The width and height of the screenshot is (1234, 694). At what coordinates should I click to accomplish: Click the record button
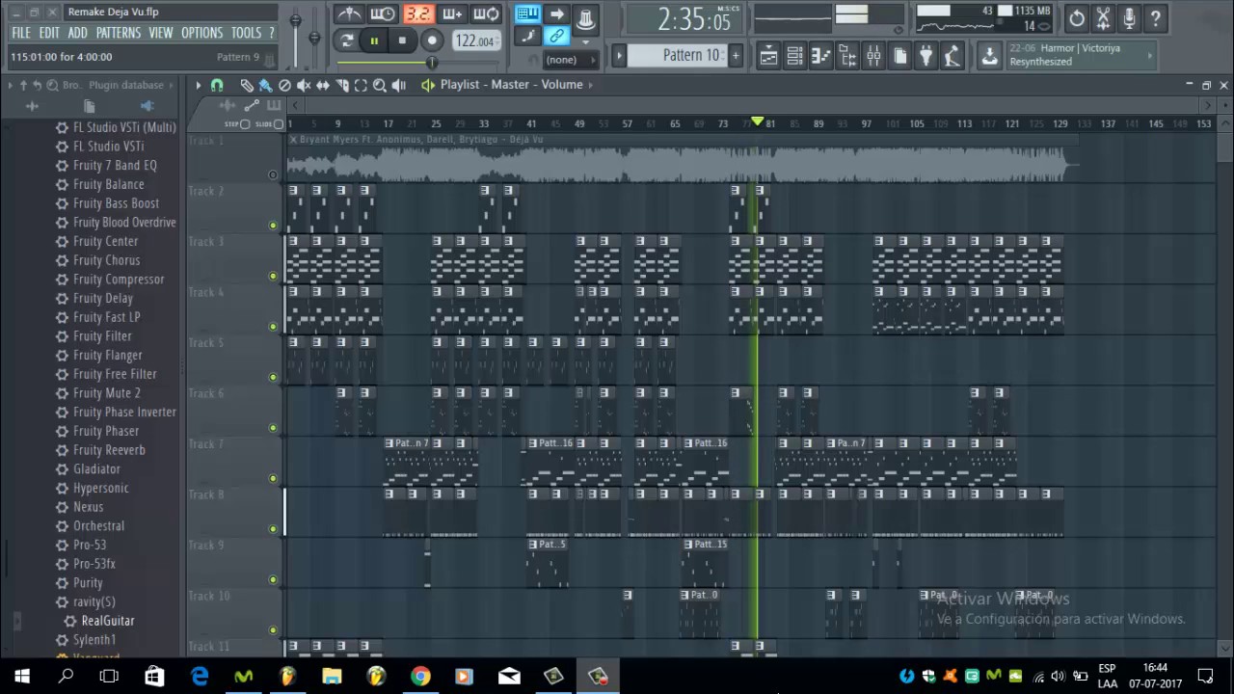tap(432, 40)
